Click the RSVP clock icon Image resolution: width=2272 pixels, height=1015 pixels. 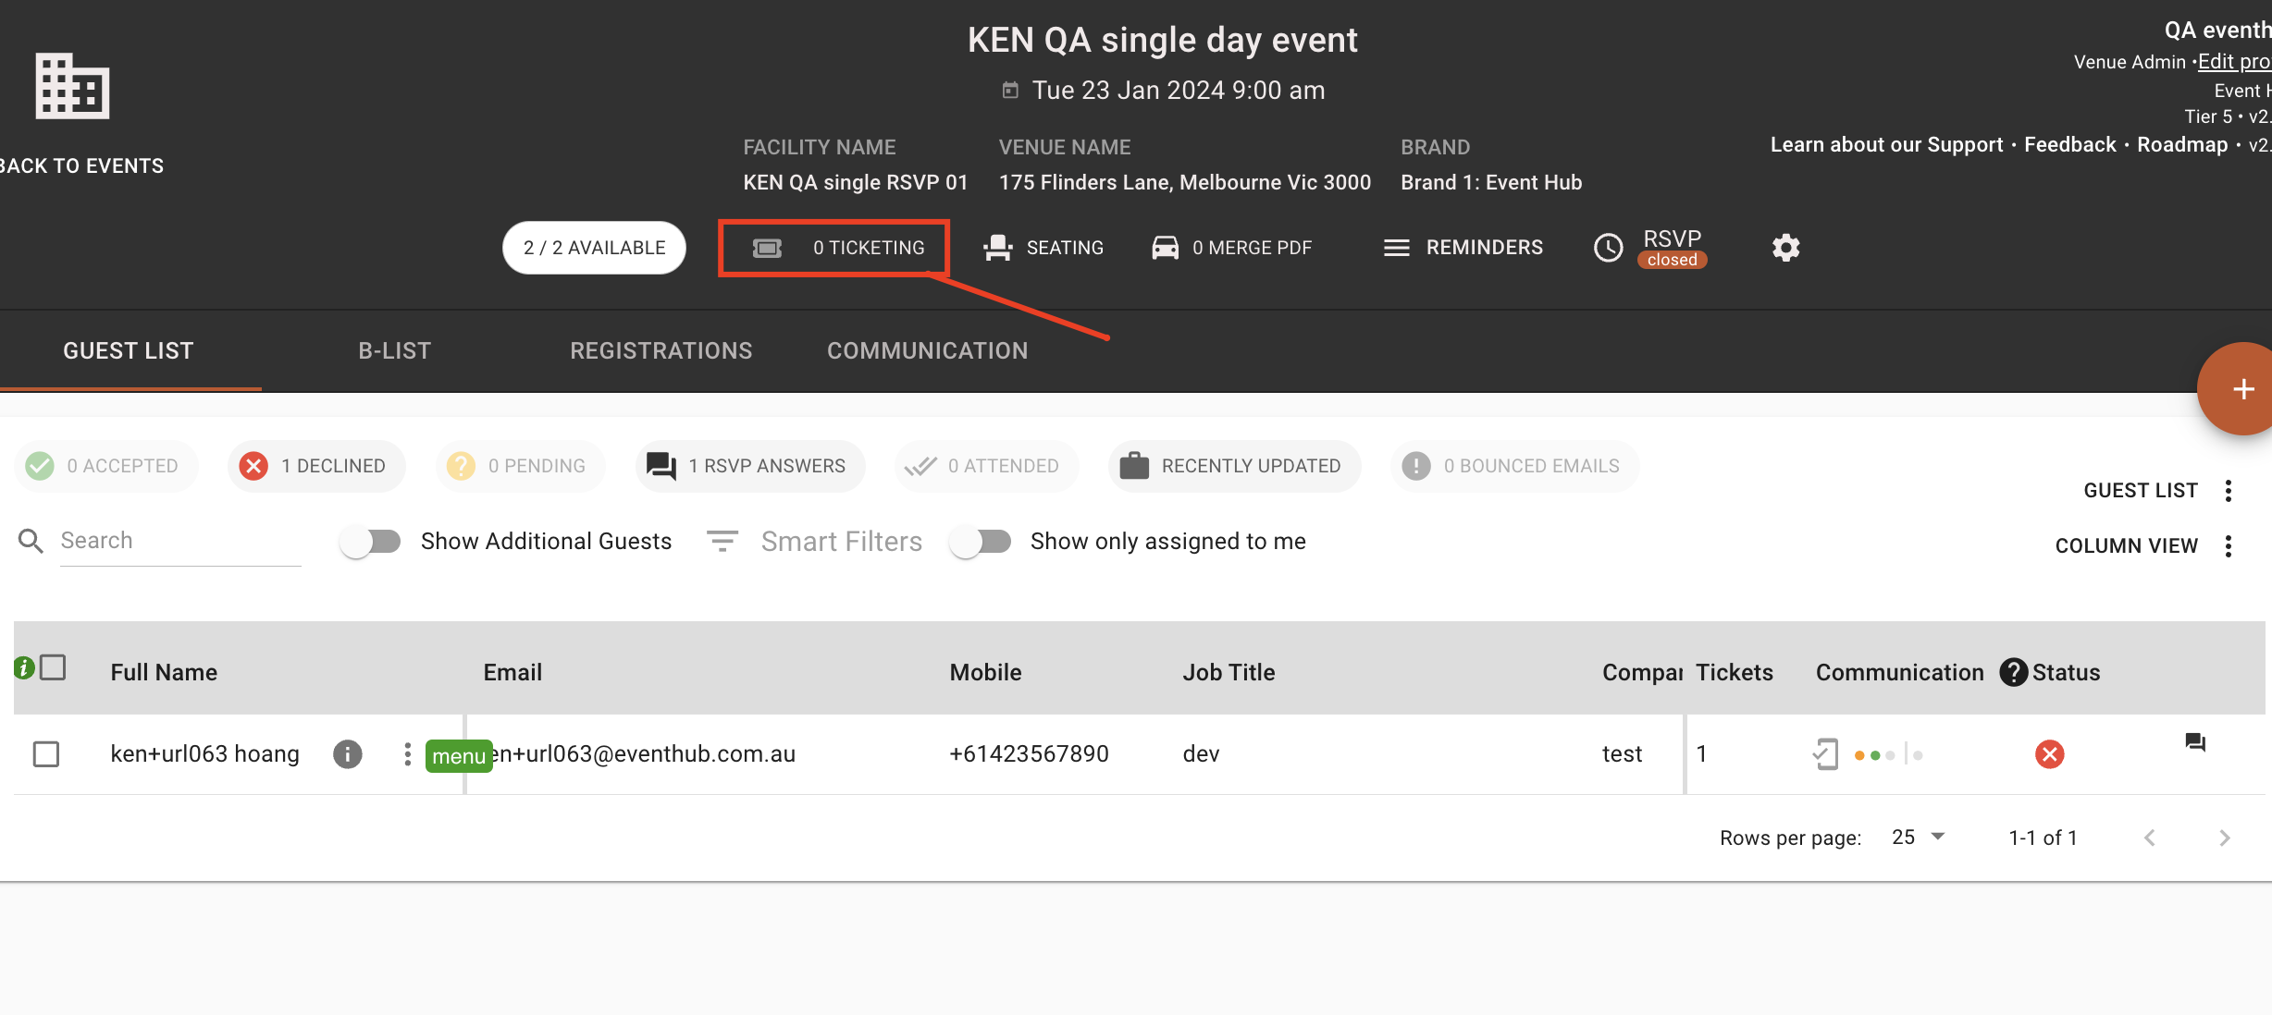click(1608, 248)
